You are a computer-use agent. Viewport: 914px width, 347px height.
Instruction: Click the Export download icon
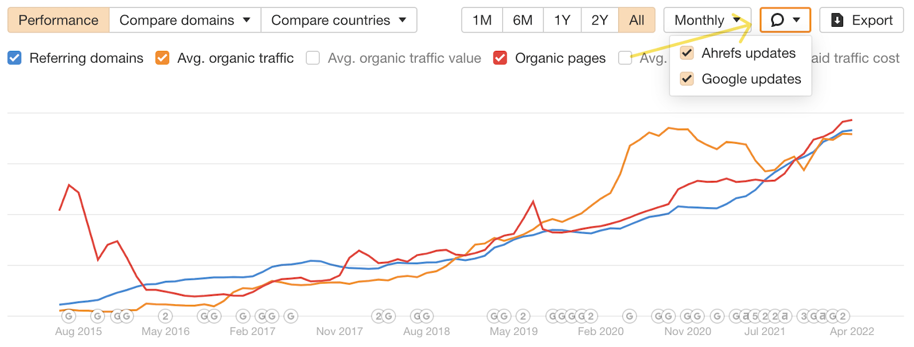click(837, 21)
